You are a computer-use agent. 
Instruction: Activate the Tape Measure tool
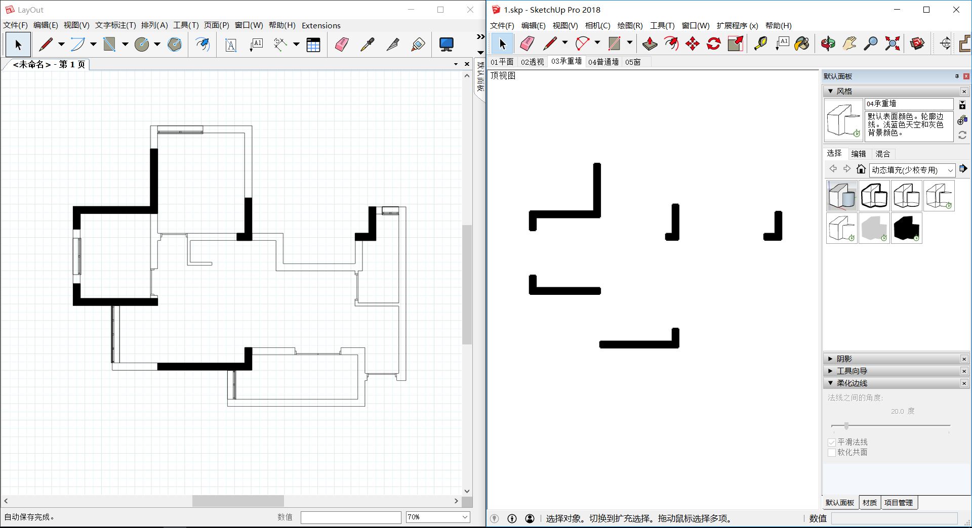tap(760, 44)
